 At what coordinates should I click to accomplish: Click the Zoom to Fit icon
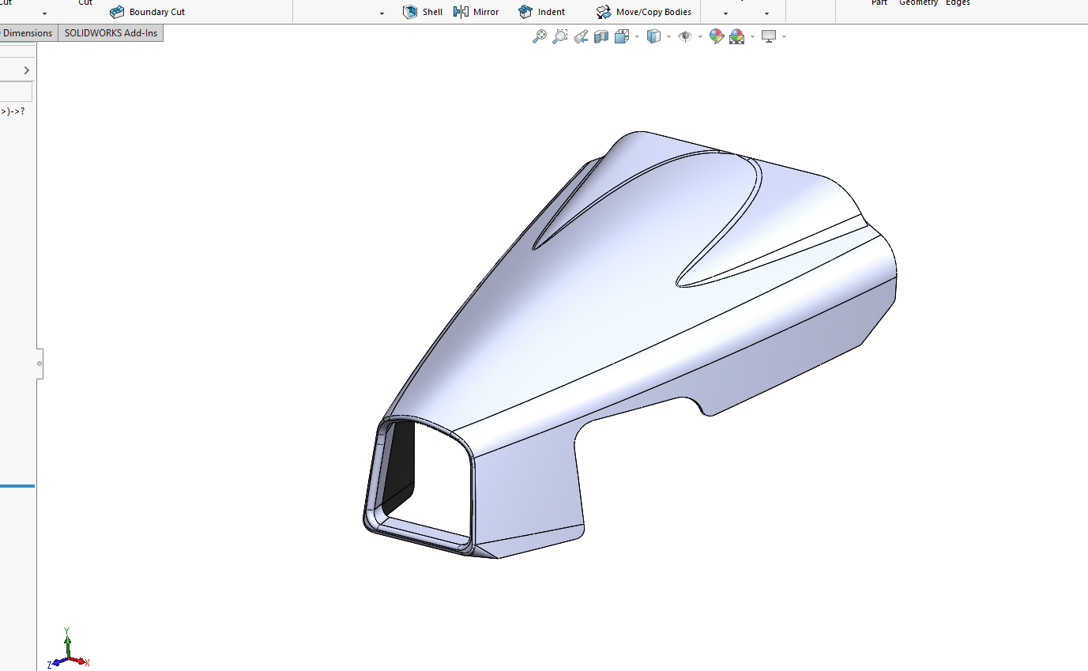pyautogui.click(x=540, y=36)
